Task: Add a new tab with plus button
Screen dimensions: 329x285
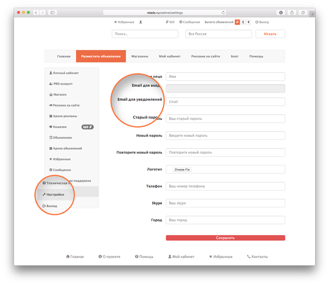Action: pos(313,14)
